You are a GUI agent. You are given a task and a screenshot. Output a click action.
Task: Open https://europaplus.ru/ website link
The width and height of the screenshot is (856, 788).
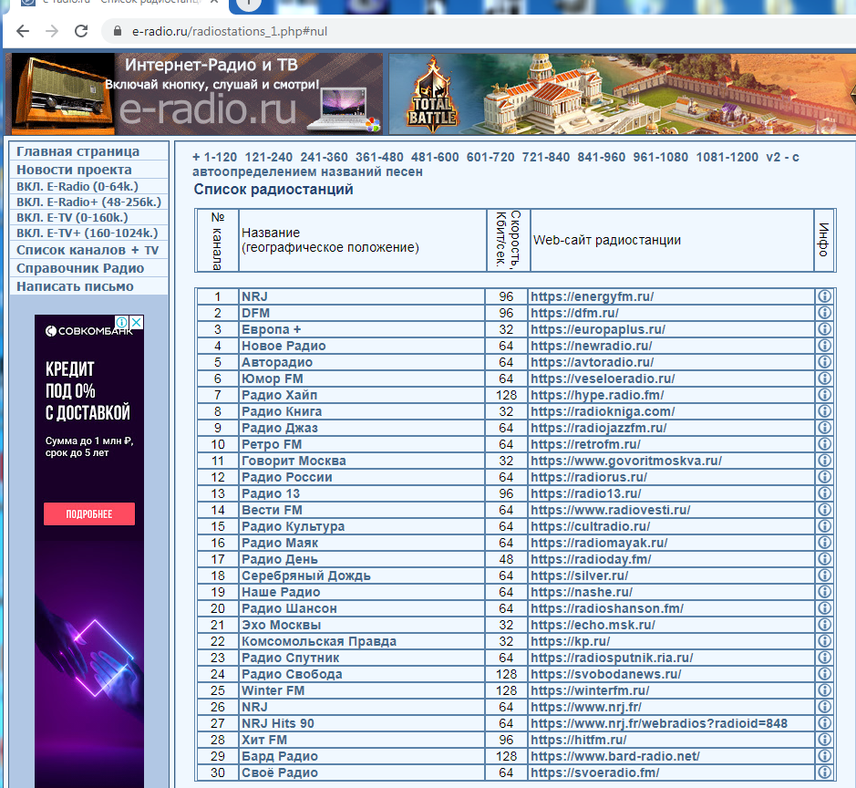(598, 329)
